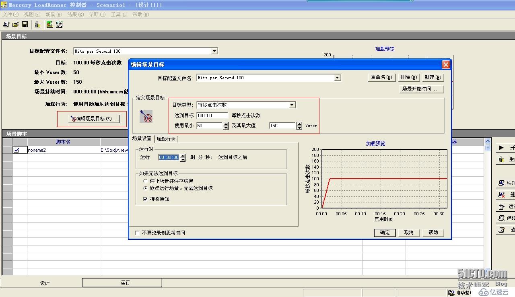Select 停止场景并保存结果 radio button

click(146, 181)
